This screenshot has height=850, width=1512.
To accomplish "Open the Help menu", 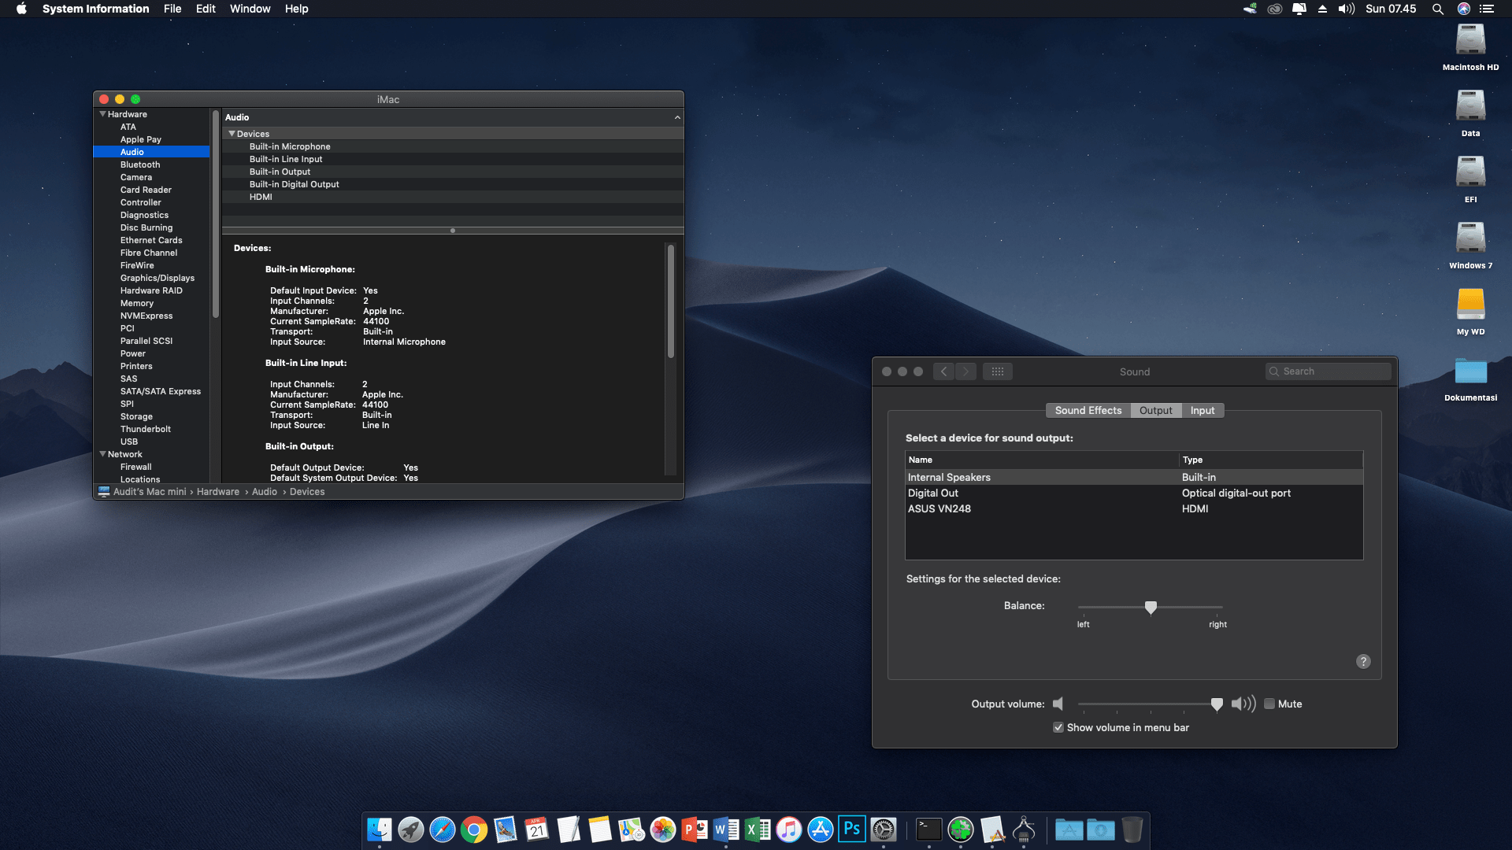I will [296, 9].
